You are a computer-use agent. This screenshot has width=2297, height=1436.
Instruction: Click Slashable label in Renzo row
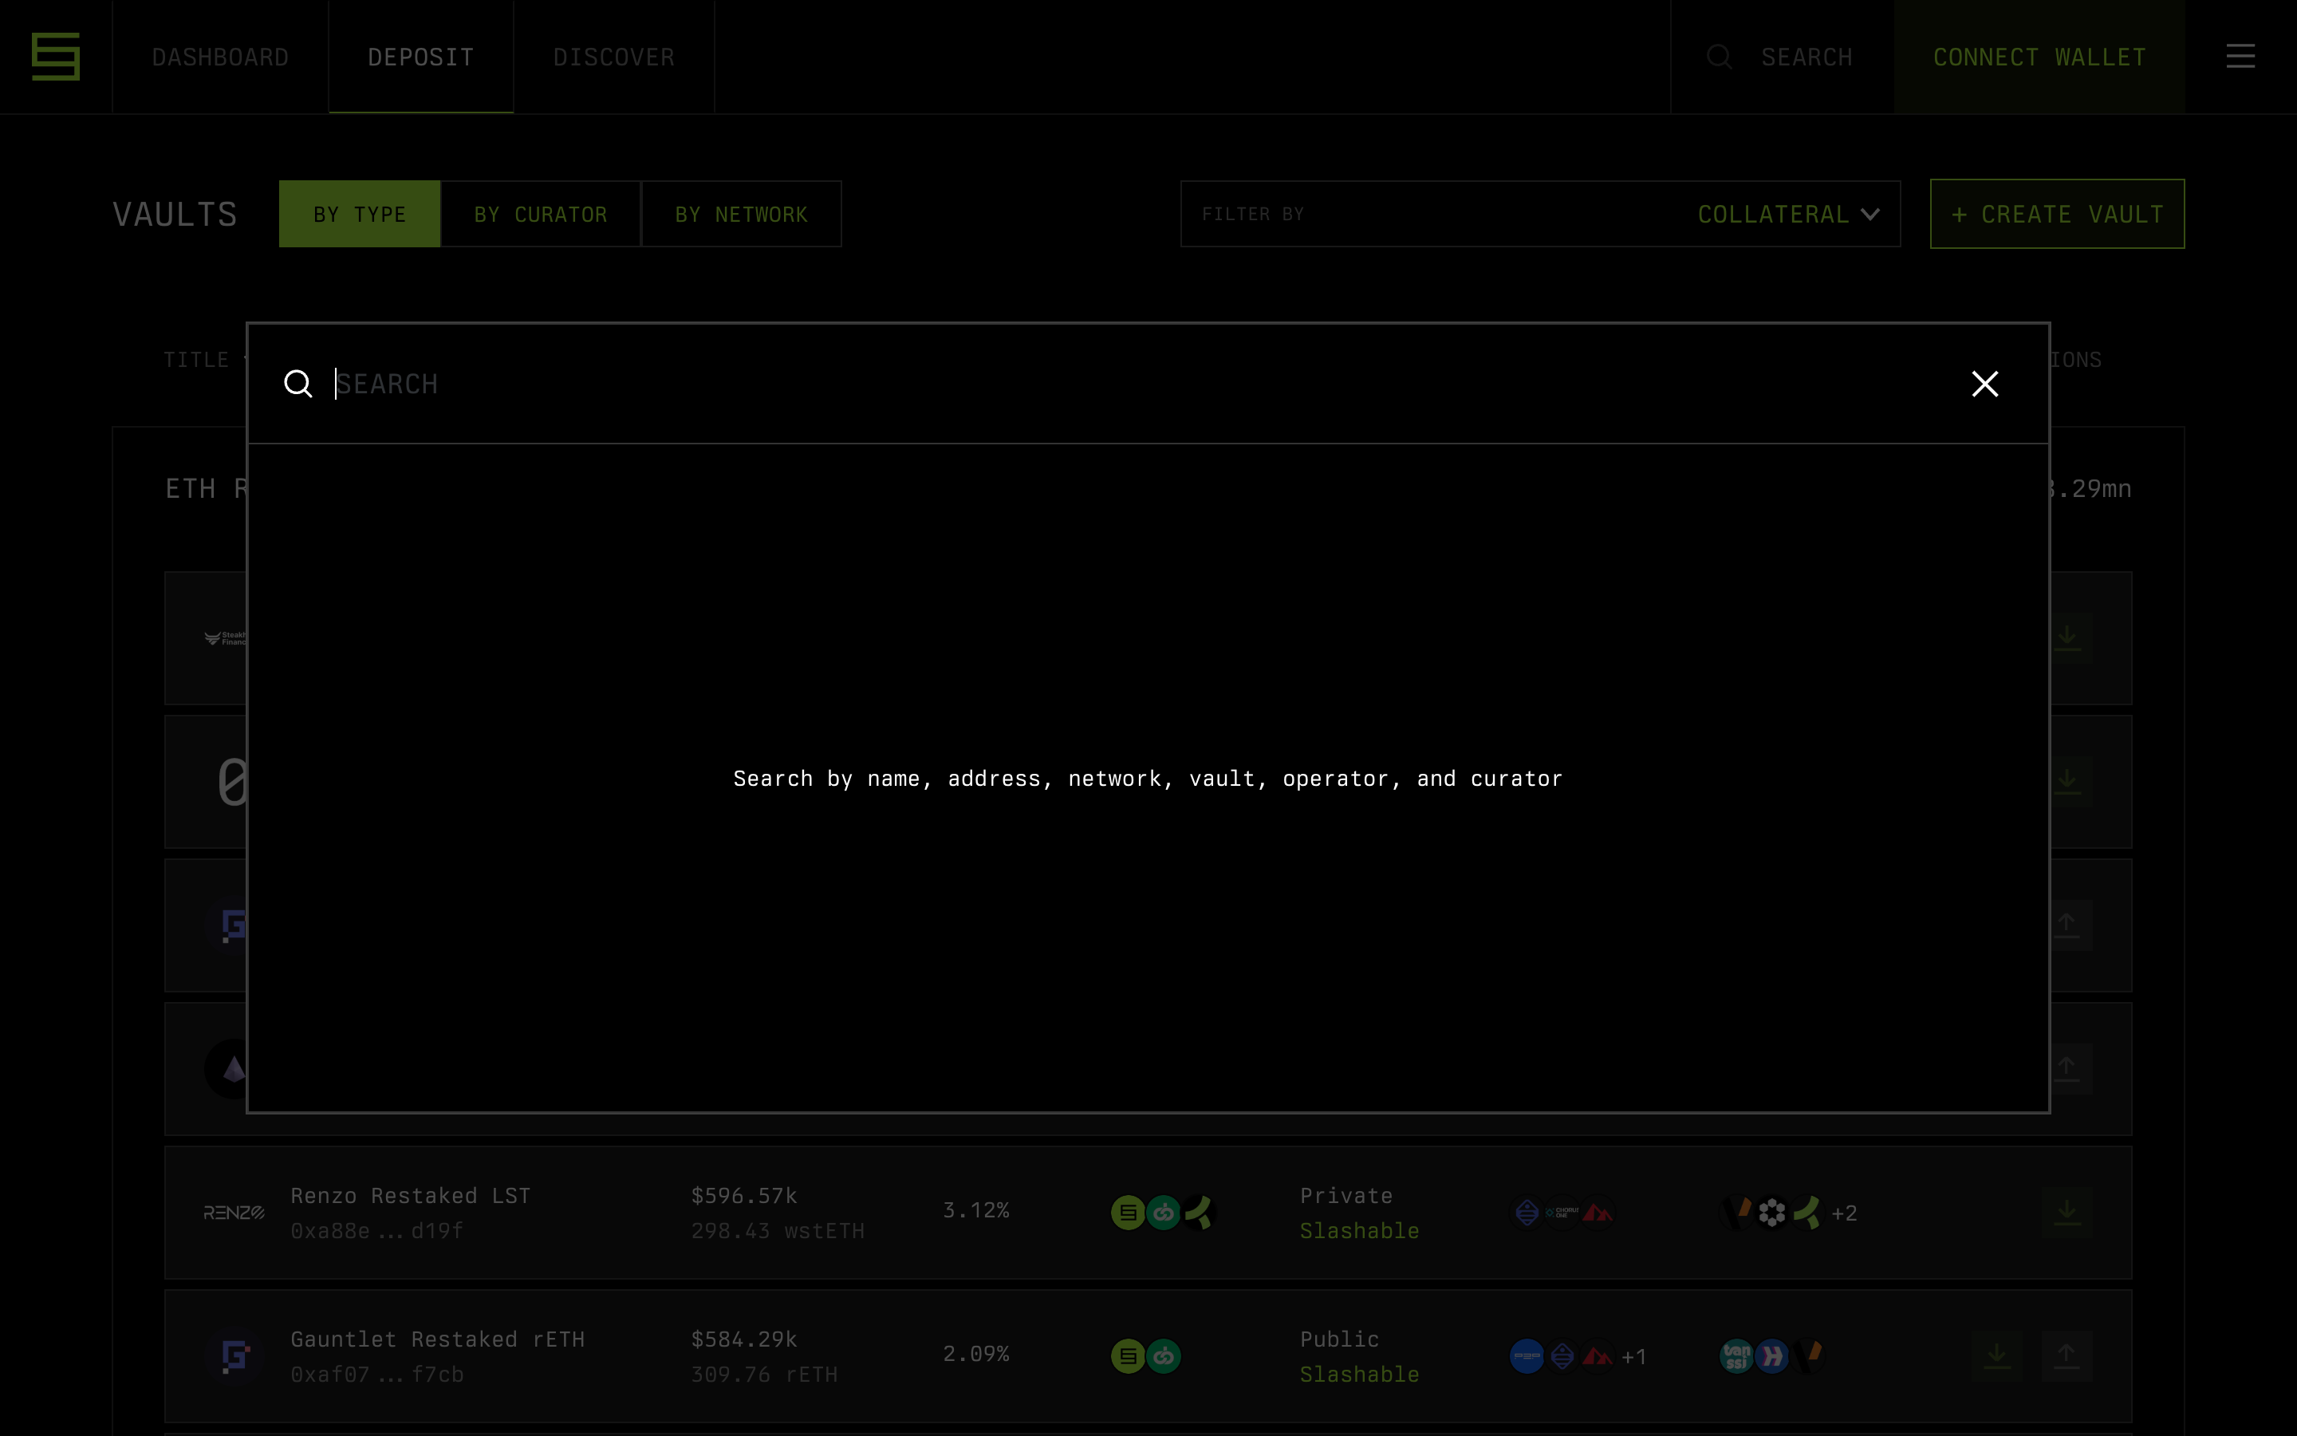pos(1359,1231)
